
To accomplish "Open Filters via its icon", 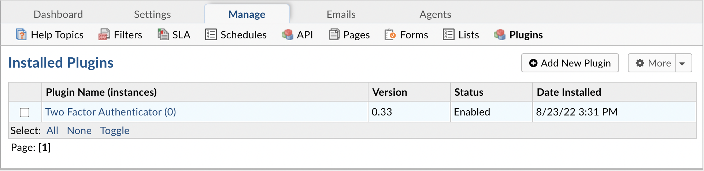I will tap(104, 35).
